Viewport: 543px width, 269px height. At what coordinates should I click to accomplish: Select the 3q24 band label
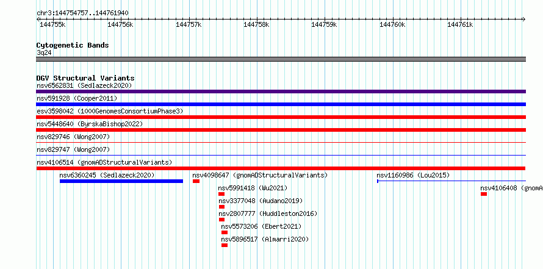pyautogui.click(x=45, y=52)
